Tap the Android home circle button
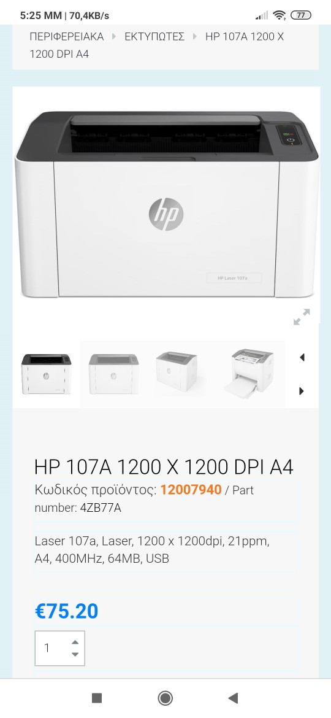The image size is (331, 718). (x=165, y=698)
